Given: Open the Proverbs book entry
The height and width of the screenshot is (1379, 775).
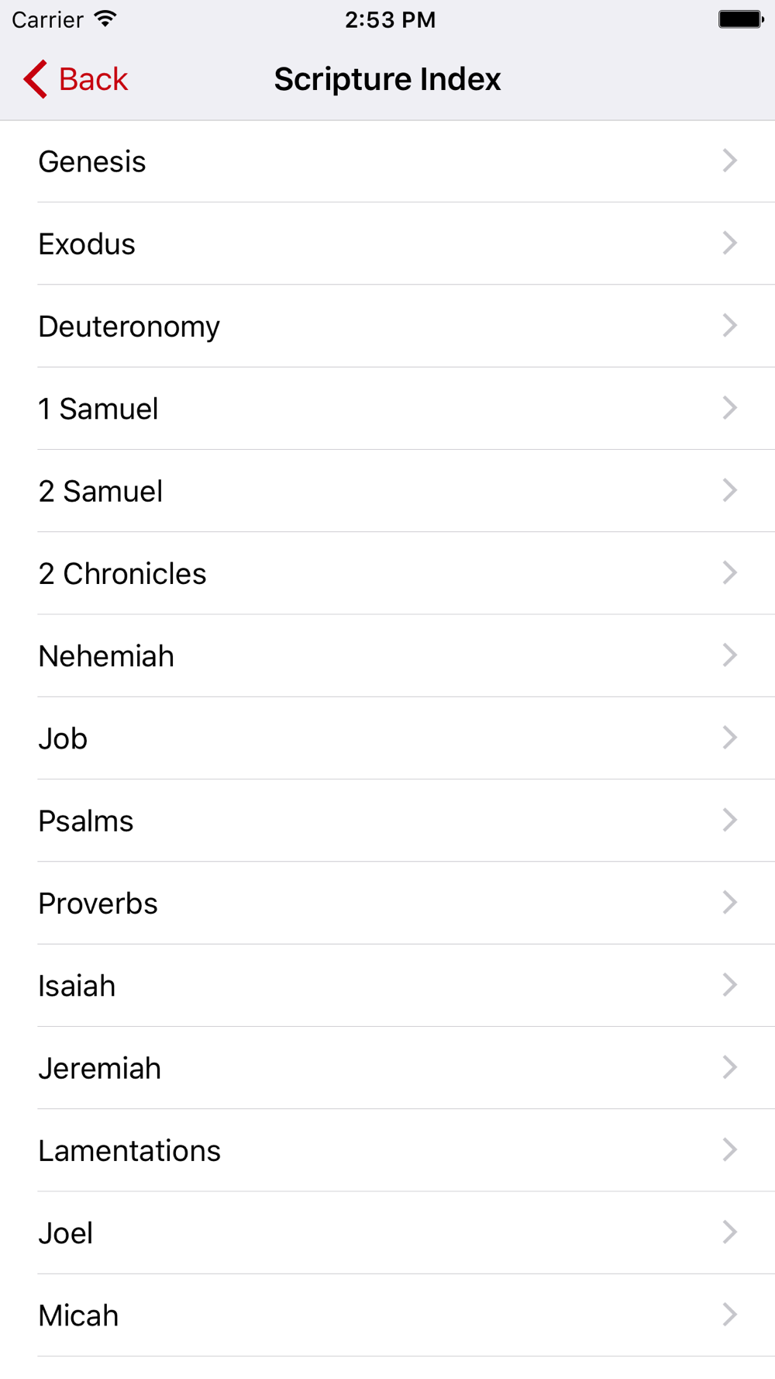Looking at the screenshot, I should point(387,903).
